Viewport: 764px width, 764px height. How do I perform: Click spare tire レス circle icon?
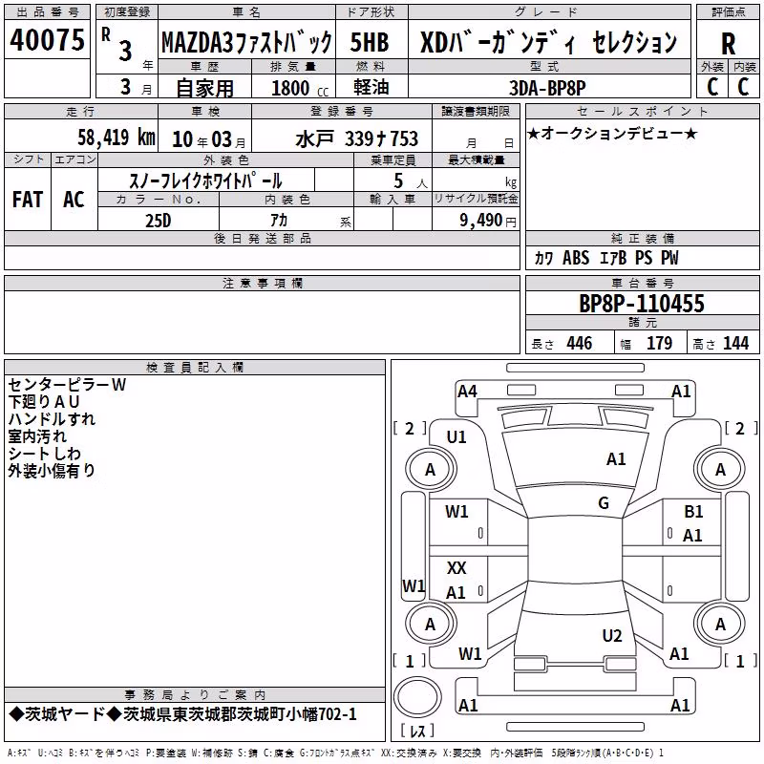[x=417, y=697]
